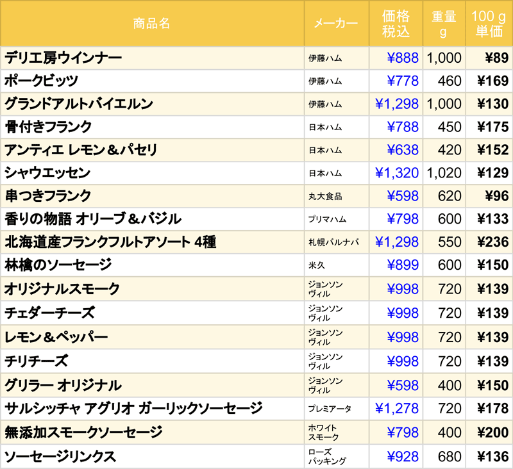The image size is (513, 469).
Task: Click product name ソーセージリンクス
Action: point(60,457)
